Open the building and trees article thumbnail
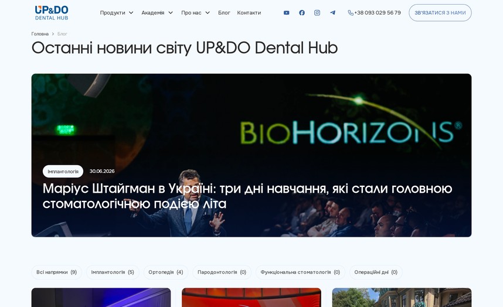Image resolution: width=503 pixels, height=307 pixels. click(402, 298)
